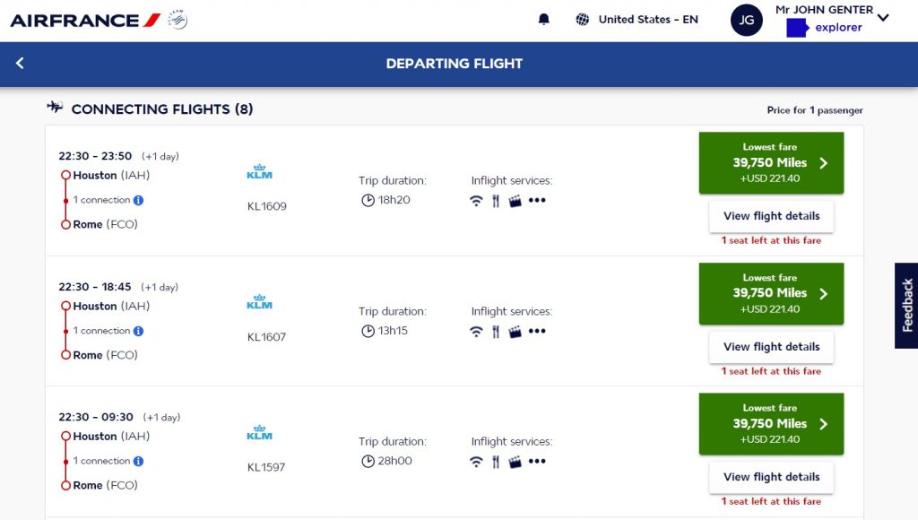Click the JG avatar circle
918x520 pixels.
pyautogui.click(x=747, y=20)
